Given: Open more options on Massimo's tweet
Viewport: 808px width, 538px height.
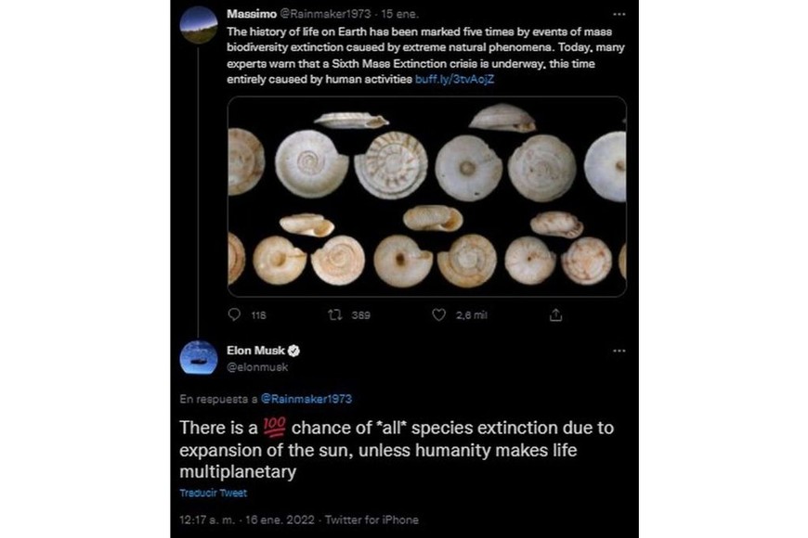Looking at the screenshot, I should [x=619, y=15].
